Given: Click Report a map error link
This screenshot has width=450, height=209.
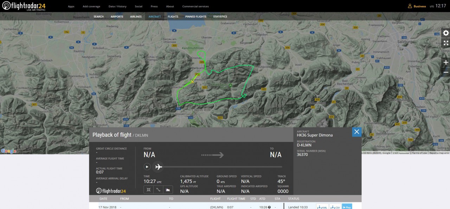Looking at the screenshot, I should click(439, 153).
